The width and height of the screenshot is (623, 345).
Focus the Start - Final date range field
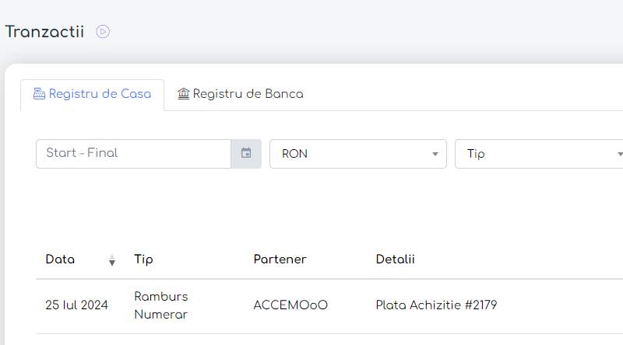pyautogui.click(x=133, y=154)
